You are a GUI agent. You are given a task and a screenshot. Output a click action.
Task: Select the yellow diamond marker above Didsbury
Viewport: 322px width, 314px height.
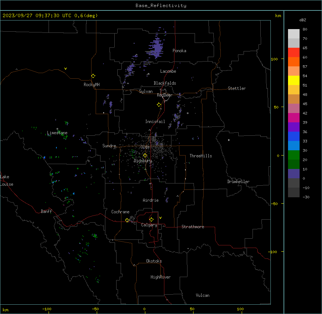(x=145, y=156)
